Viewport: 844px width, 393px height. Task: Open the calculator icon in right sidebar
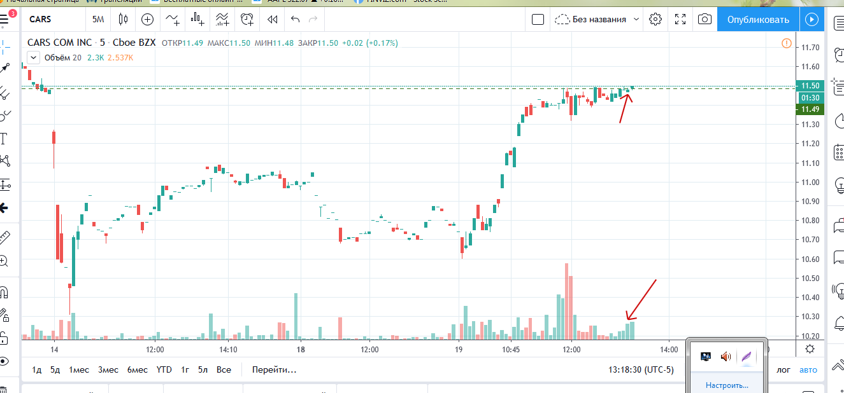838,153
